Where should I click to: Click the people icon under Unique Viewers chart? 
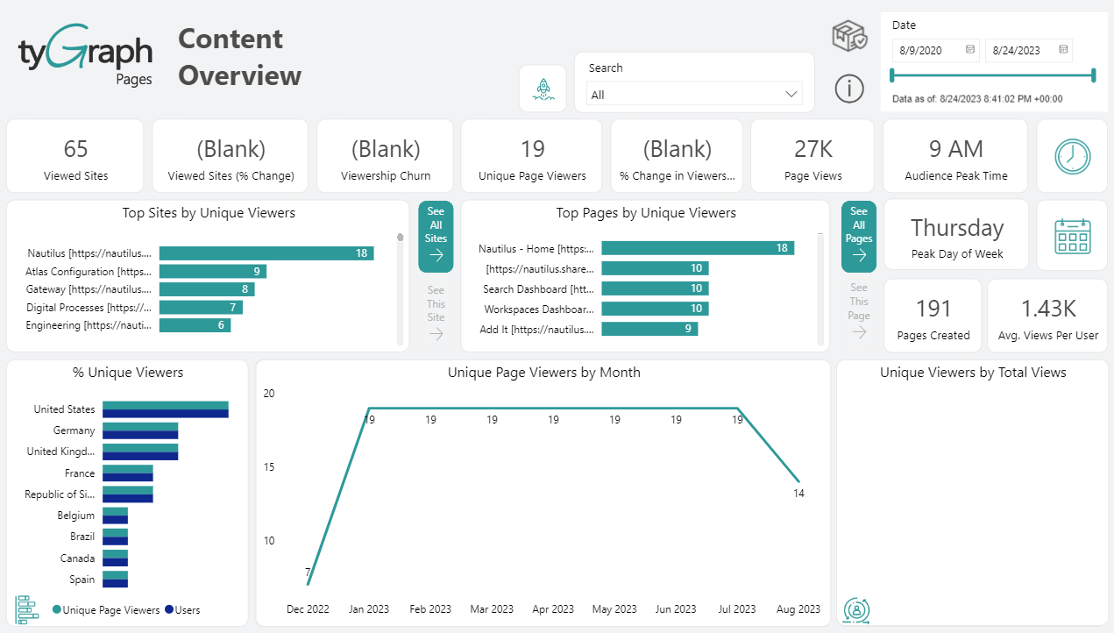click(x=855, y=610)
